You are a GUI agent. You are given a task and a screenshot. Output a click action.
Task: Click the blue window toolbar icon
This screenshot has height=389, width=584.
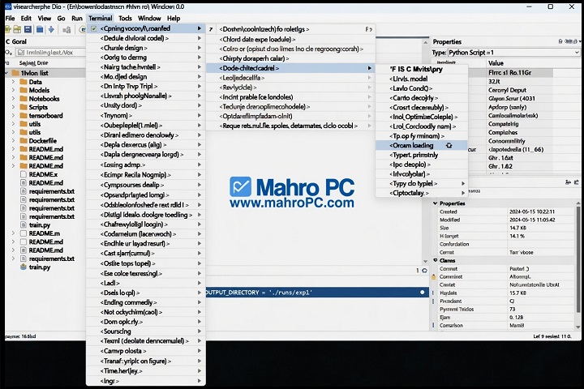pyautogui.click(x=40, y=29)
